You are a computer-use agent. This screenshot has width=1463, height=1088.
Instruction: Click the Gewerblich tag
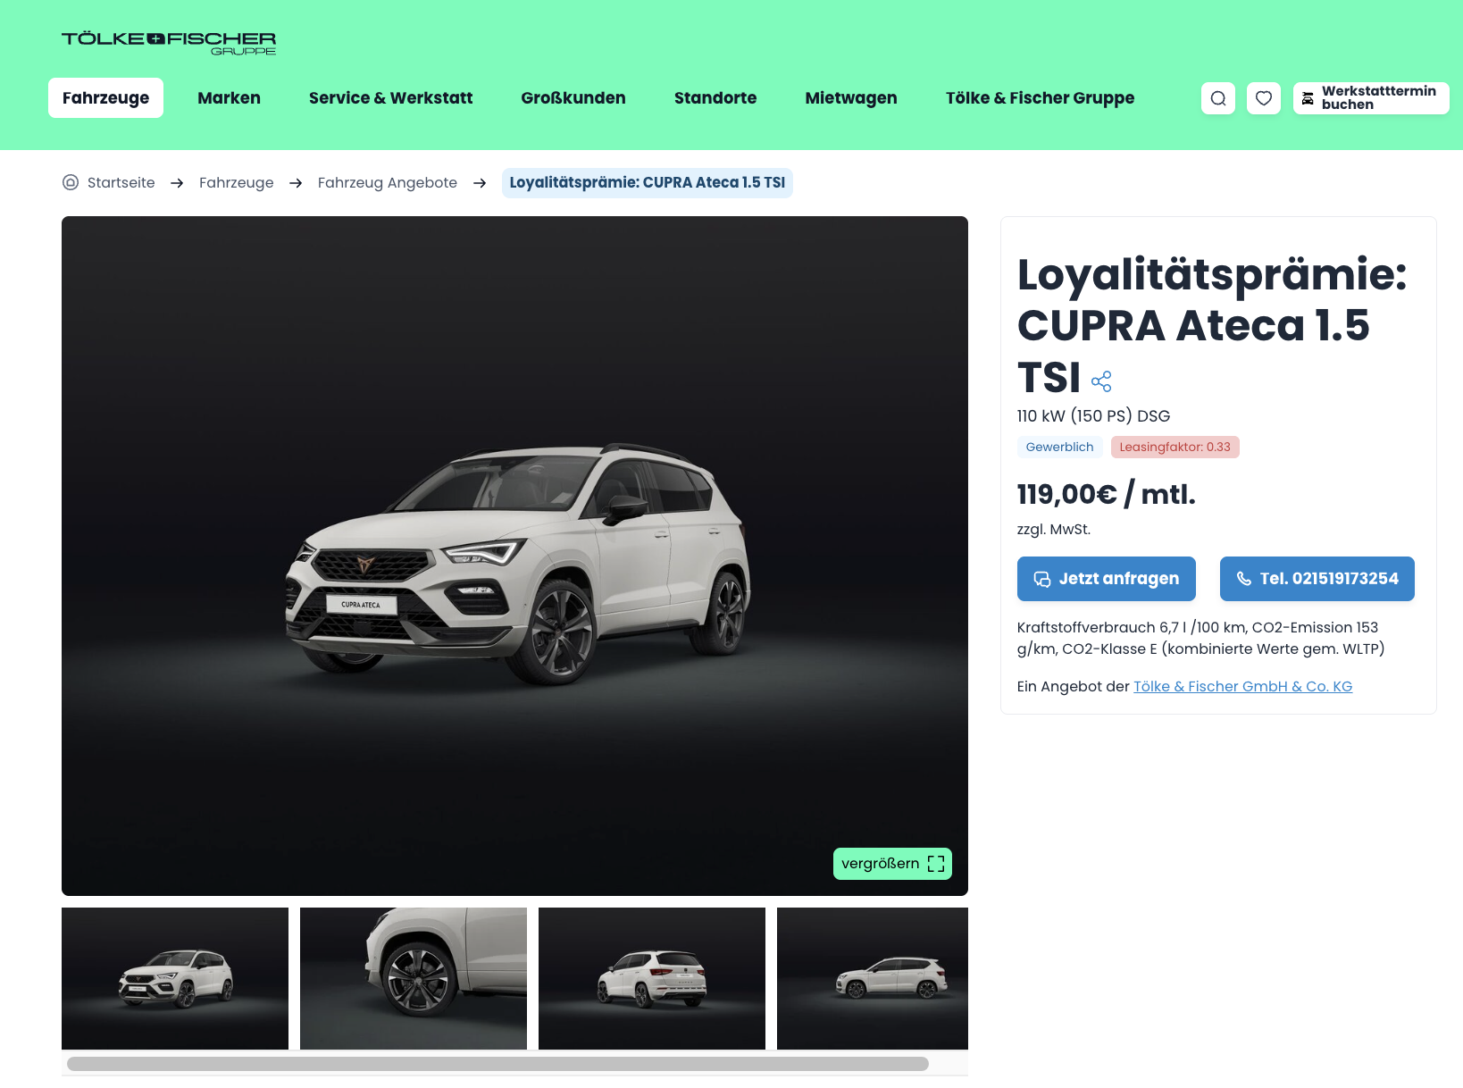[1059, 447]
